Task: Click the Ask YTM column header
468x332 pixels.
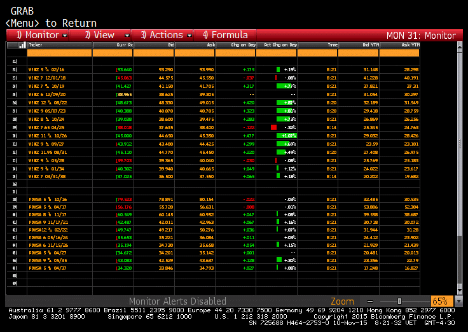Action: tap(399, 45)
